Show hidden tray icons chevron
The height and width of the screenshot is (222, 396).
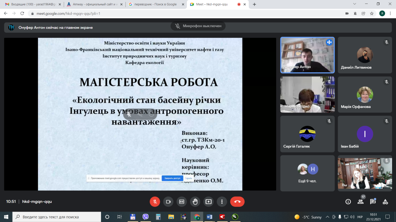(x=327, y=217)
